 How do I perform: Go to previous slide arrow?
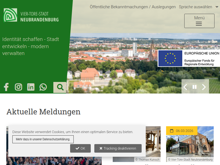(x=185, y=87)
